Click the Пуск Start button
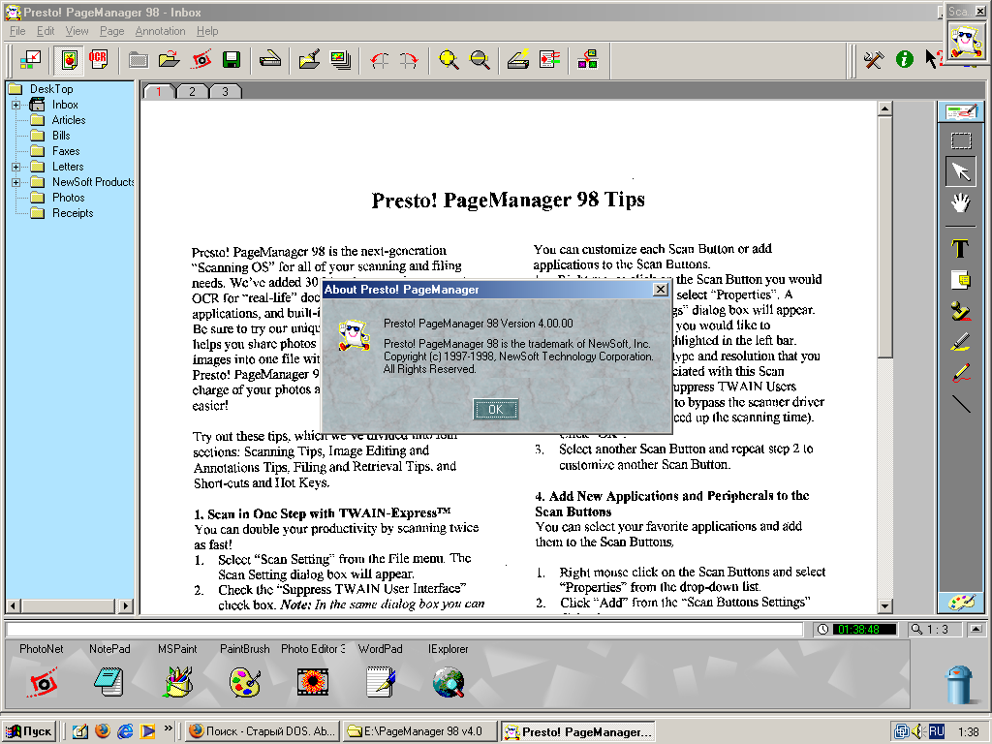Image resolution: width=992 pixels, height=744 pixels. coord(29,731)
